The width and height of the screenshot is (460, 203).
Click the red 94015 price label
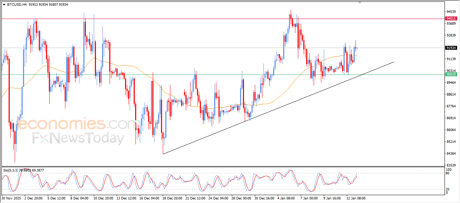(x=451, y=18)
